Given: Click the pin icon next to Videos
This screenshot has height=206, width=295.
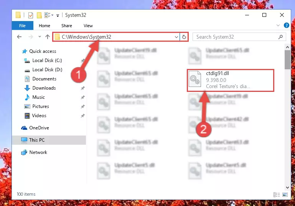Looking at the screenshot, I should pos(82,116).
